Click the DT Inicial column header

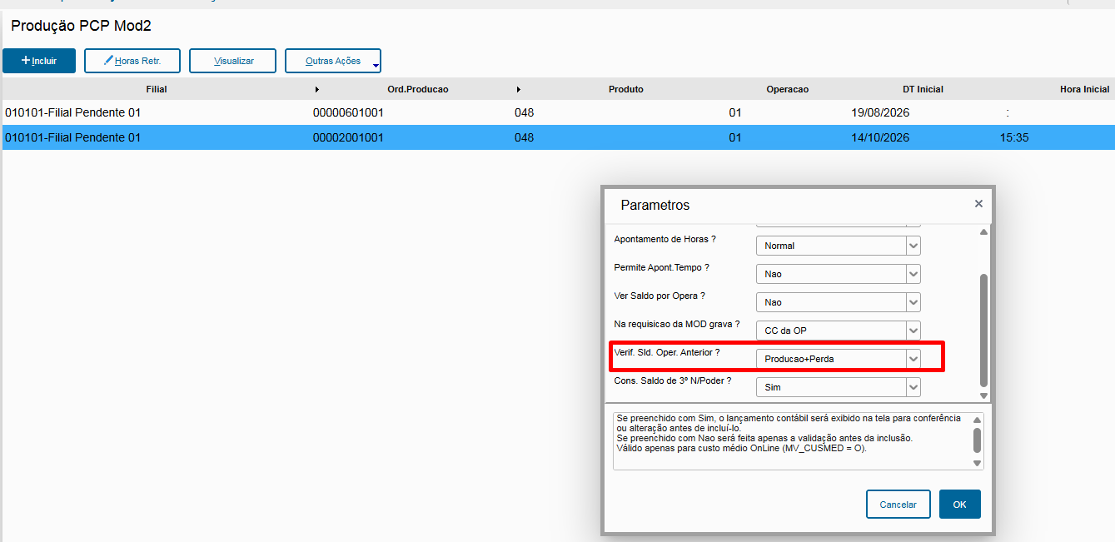coord(923,89)
